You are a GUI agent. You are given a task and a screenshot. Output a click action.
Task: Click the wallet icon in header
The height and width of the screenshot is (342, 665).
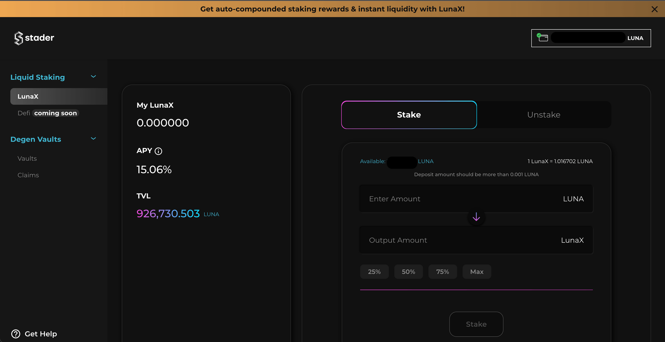pos(543,38)
